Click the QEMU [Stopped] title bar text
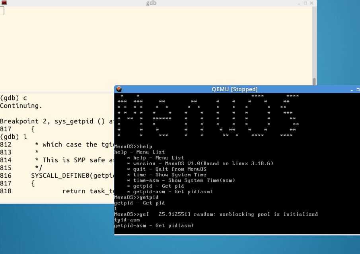Image resolution: width=360 pixels, height=254 pixels. tap(235, 89)
